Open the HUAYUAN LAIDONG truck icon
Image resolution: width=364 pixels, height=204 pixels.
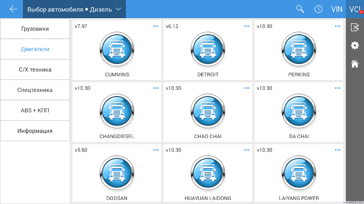point(208,173)
